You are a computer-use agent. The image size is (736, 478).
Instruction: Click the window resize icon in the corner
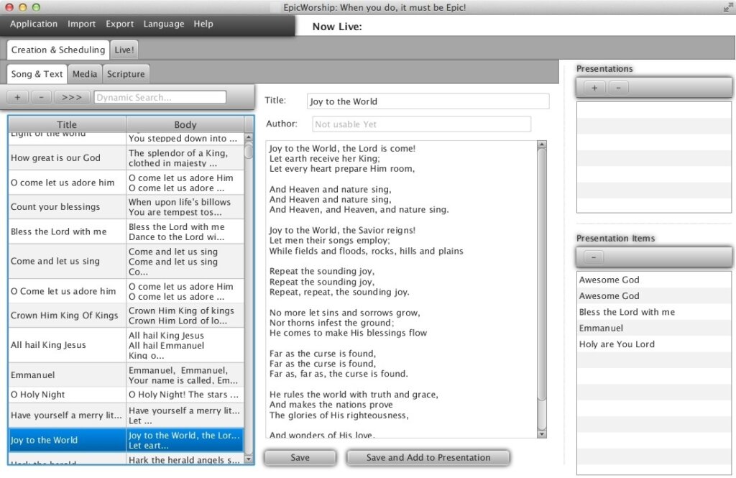tap(728, 7)
